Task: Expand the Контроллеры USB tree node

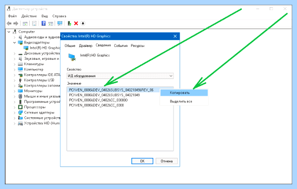Action: (14, 80)
